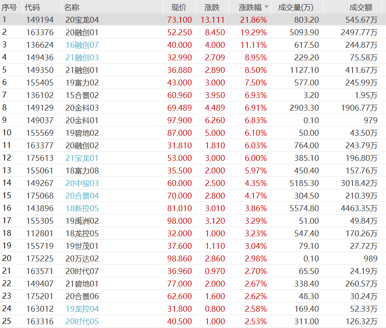This screenshot has height=328, width=386.
Task: Click turnover 3018.42万
Action: (x=359, y=183)
